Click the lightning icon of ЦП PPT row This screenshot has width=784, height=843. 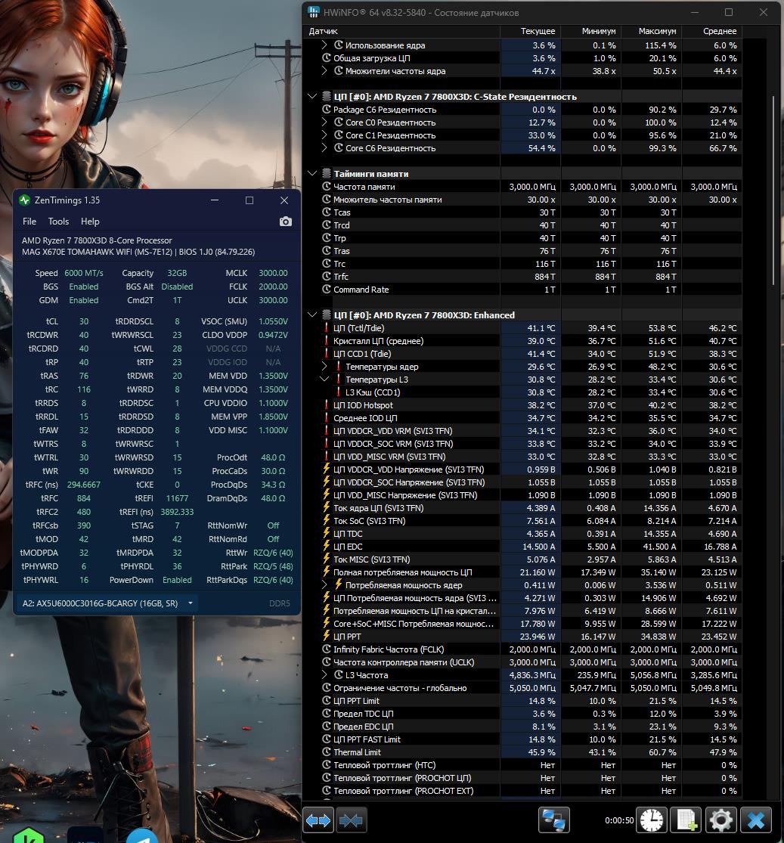pyautogui.click(x=326, y=636)
